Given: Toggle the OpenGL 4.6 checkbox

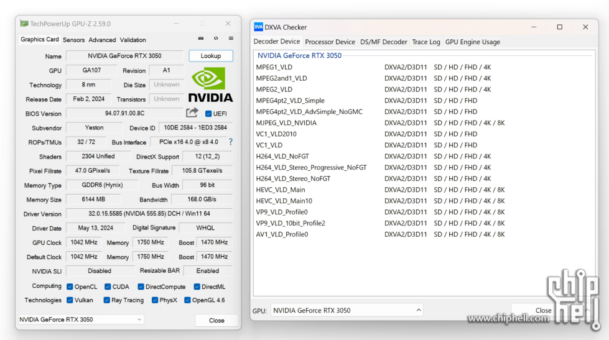Looking at the screenshot, I should (x=188, y=300).
